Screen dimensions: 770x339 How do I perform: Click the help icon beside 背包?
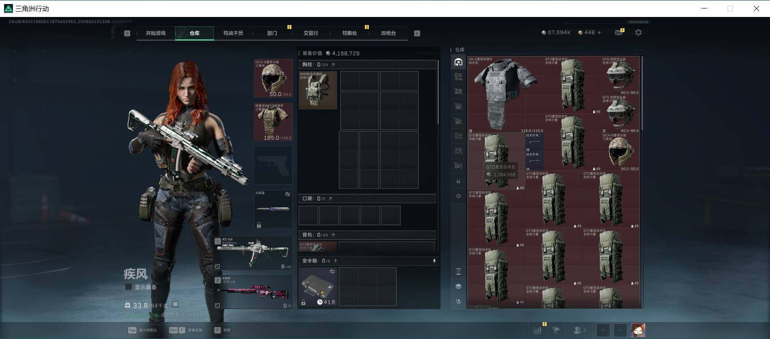pyautogui.click(x=333, y=235)
